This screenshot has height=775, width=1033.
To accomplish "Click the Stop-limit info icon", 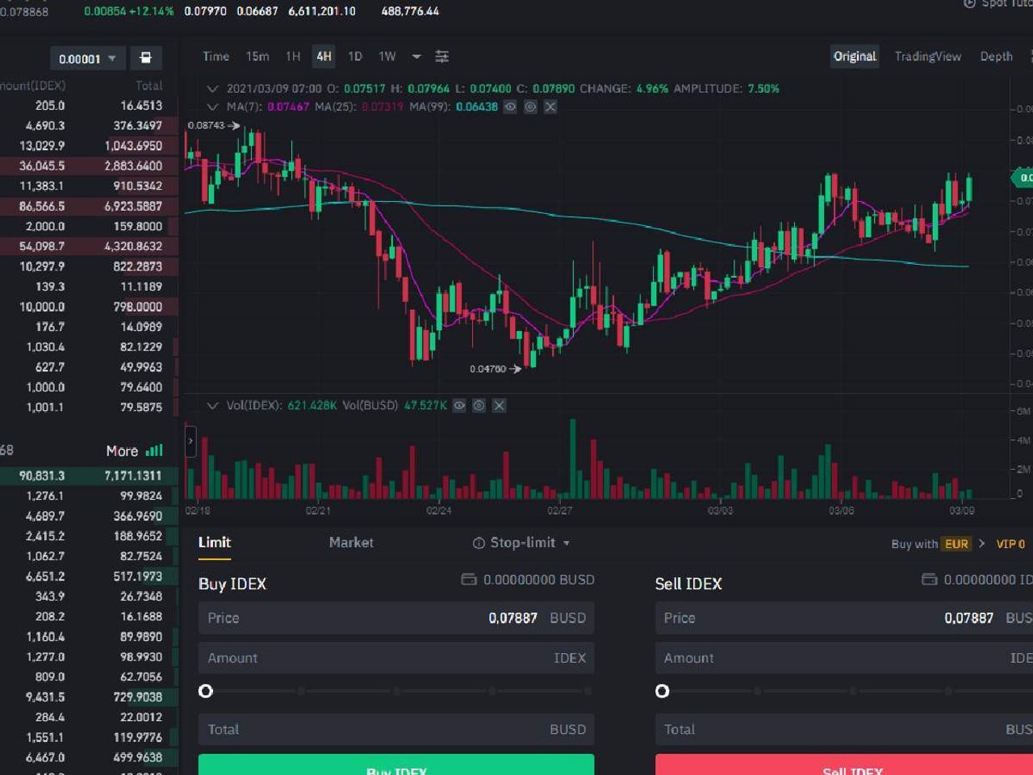I will [x=479, y=543].
